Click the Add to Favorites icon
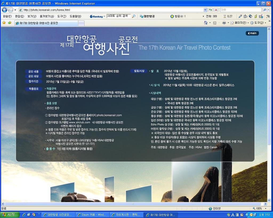This screenshot has width=273, height=218. pyautogui.click(x=10, y=23)
